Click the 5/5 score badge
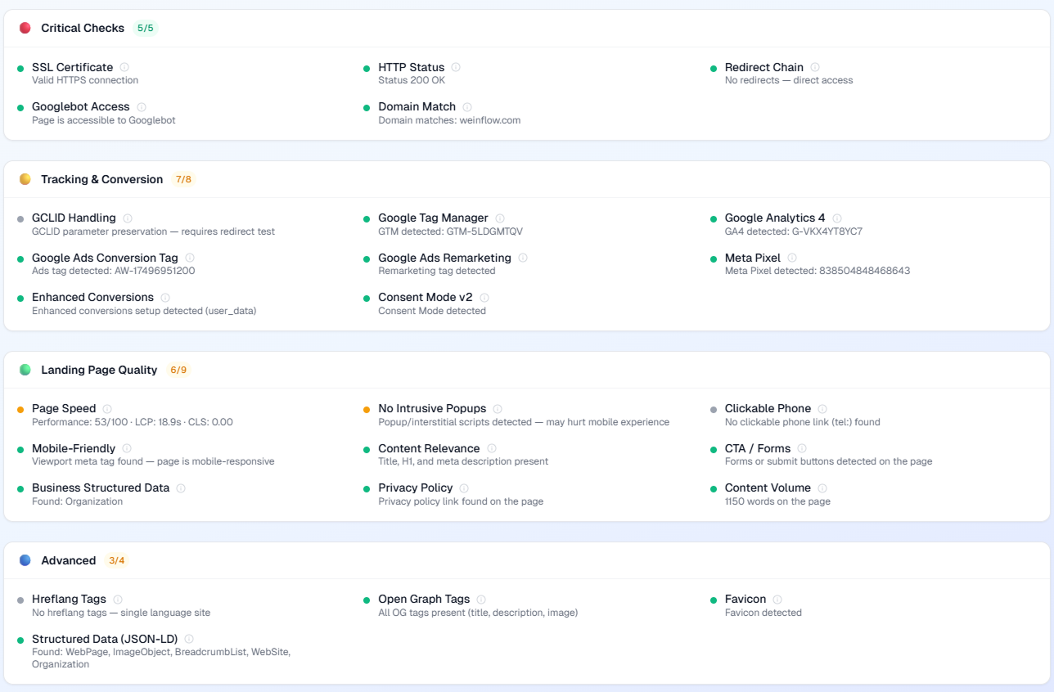Screen dimensions: 1054x692 (145, 28)
